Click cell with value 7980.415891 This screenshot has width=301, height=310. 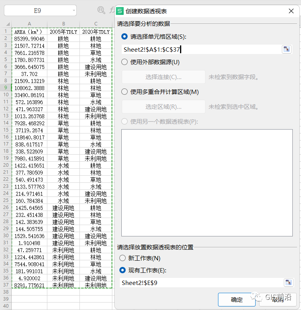click(29, 159)
